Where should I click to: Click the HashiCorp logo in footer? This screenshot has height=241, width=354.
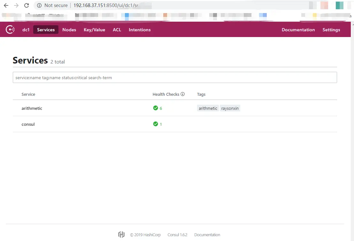[x=121, y=235]
